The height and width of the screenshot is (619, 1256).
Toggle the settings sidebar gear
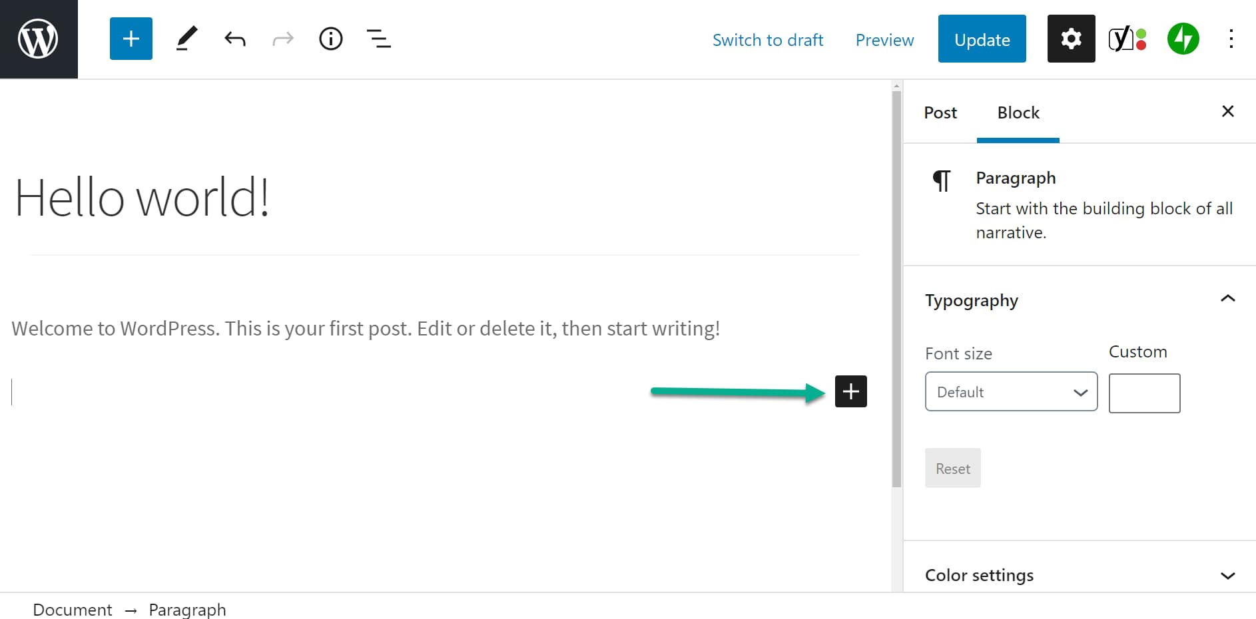point(1070,39)
